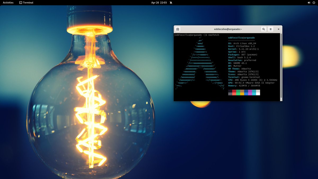Click the power icon in the top bar
Screen dimensions: 318x179
click(314, 3)
